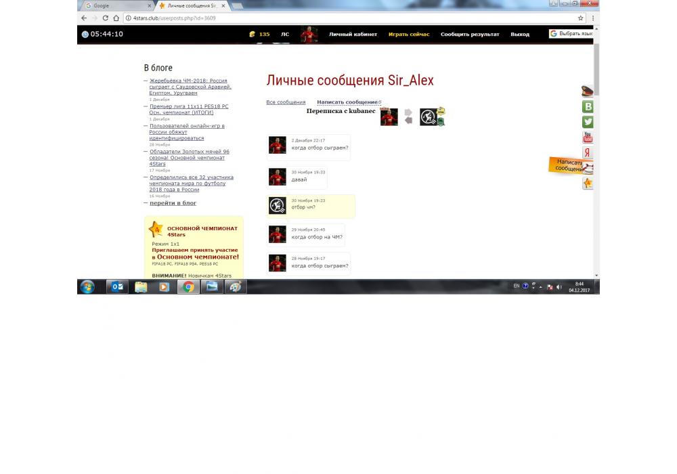Image resolution: width=677 pixels, height=474 pixels.
Task: Open kubanec's black football avatar in header
Action: [x=429, y=117]
